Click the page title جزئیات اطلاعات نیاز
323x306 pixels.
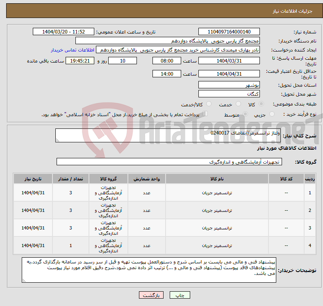292,11
